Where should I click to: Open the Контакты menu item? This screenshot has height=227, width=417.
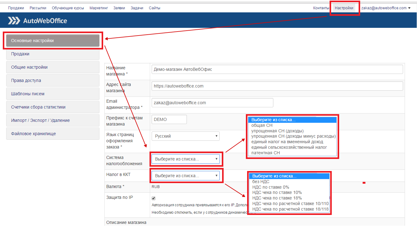click(x=321, y=8)
